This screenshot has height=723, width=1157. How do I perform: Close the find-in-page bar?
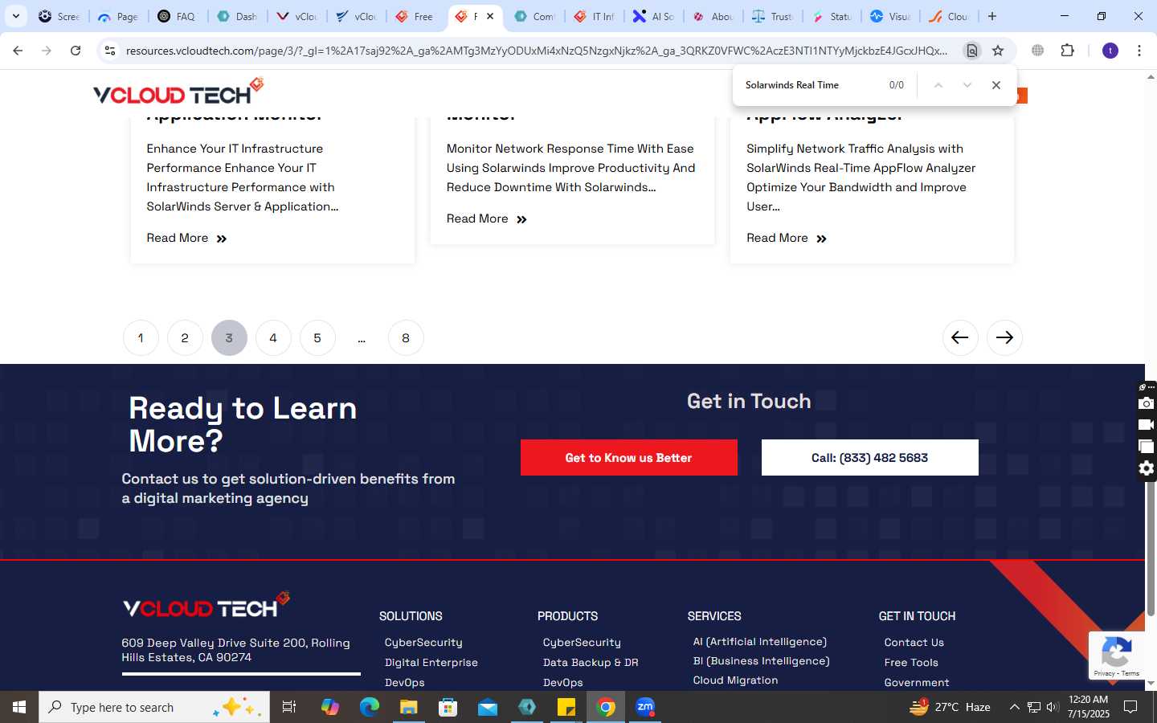point(996,85)
